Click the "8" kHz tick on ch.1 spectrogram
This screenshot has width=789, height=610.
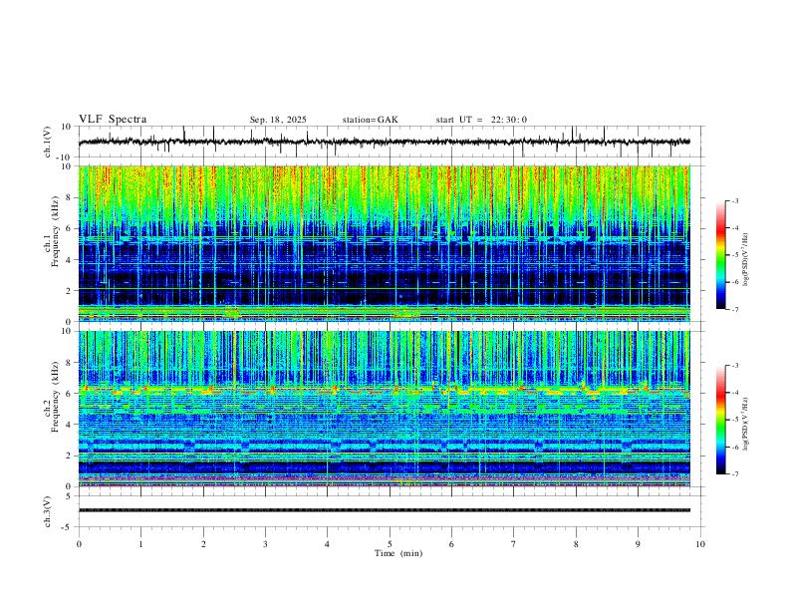point(70,197)
